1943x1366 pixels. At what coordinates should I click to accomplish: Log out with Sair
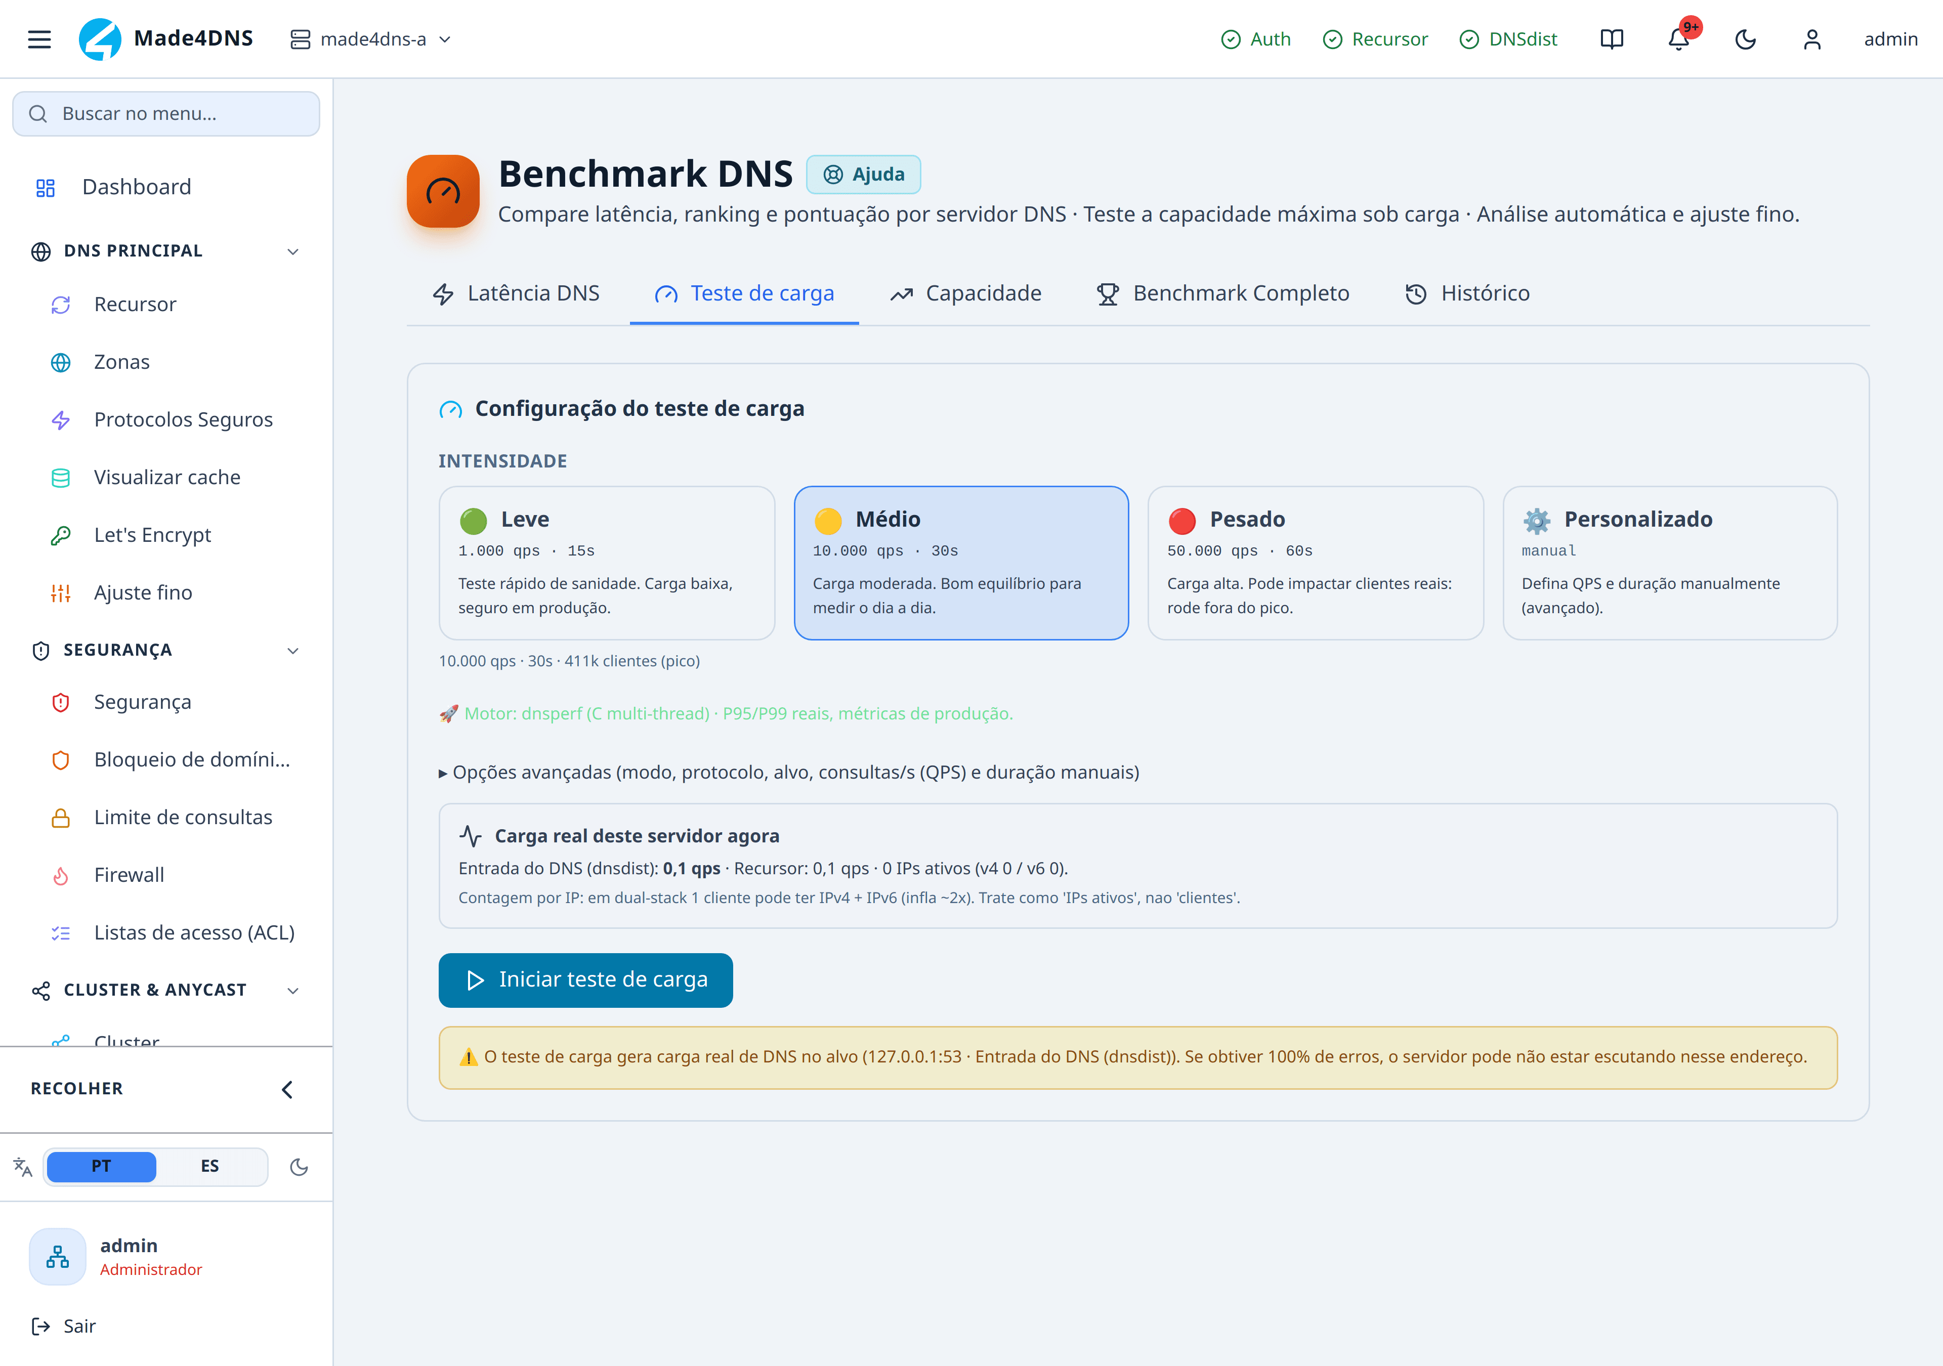point(63,1326)
